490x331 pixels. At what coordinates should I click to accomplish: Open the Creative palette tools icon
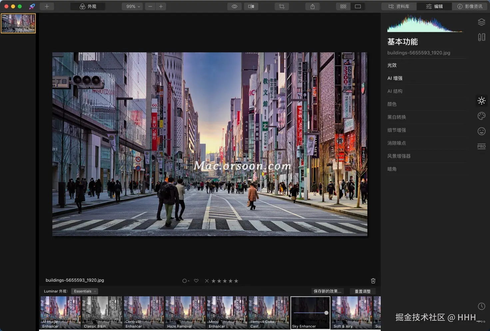click(481, 116)
